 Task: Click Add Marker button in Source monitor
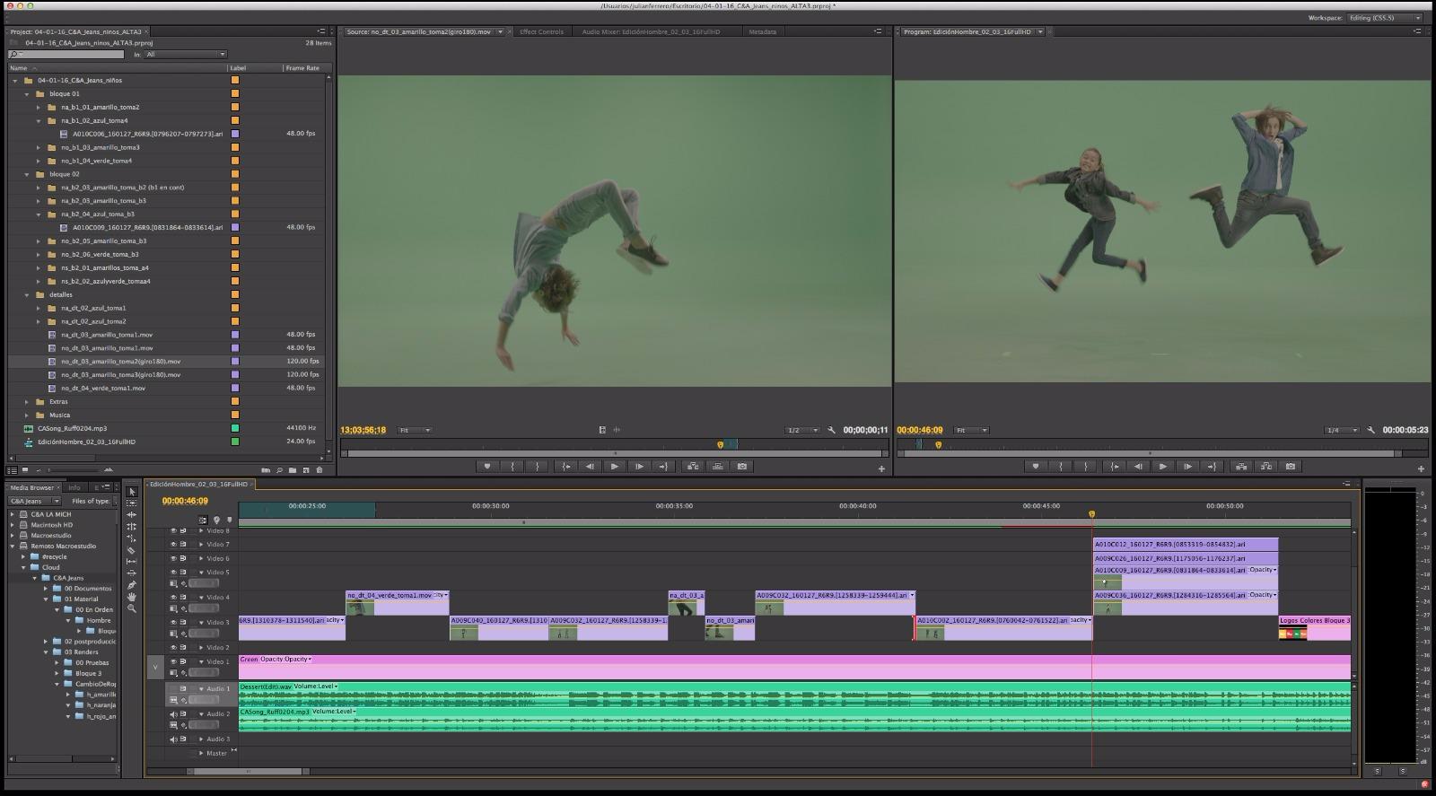coord(487,467)
